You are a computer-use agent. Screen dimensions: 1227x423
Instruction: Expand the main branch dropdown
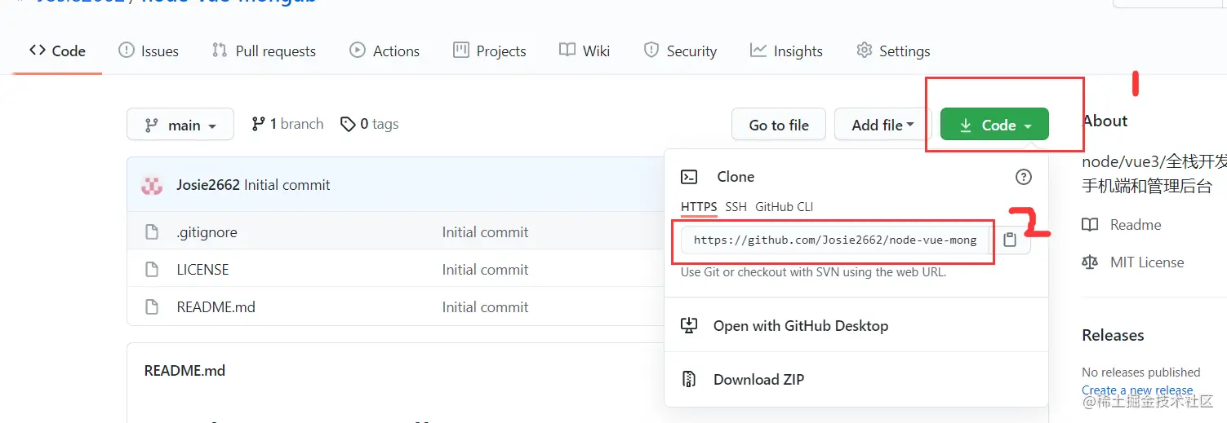(180, 125)
